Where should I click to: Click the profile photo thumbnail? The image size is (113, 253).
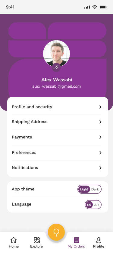[x=56, y=54]
